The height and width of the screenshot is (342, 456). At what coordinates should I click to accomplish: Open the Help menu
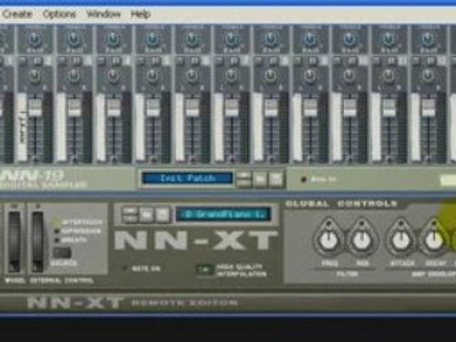coord(141,14)
